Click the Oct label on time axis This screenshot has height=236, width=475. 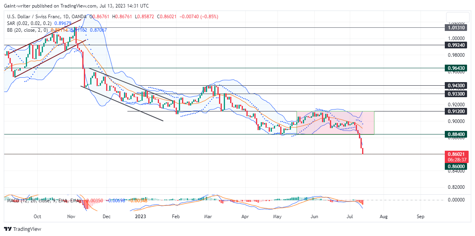[37, 217]
